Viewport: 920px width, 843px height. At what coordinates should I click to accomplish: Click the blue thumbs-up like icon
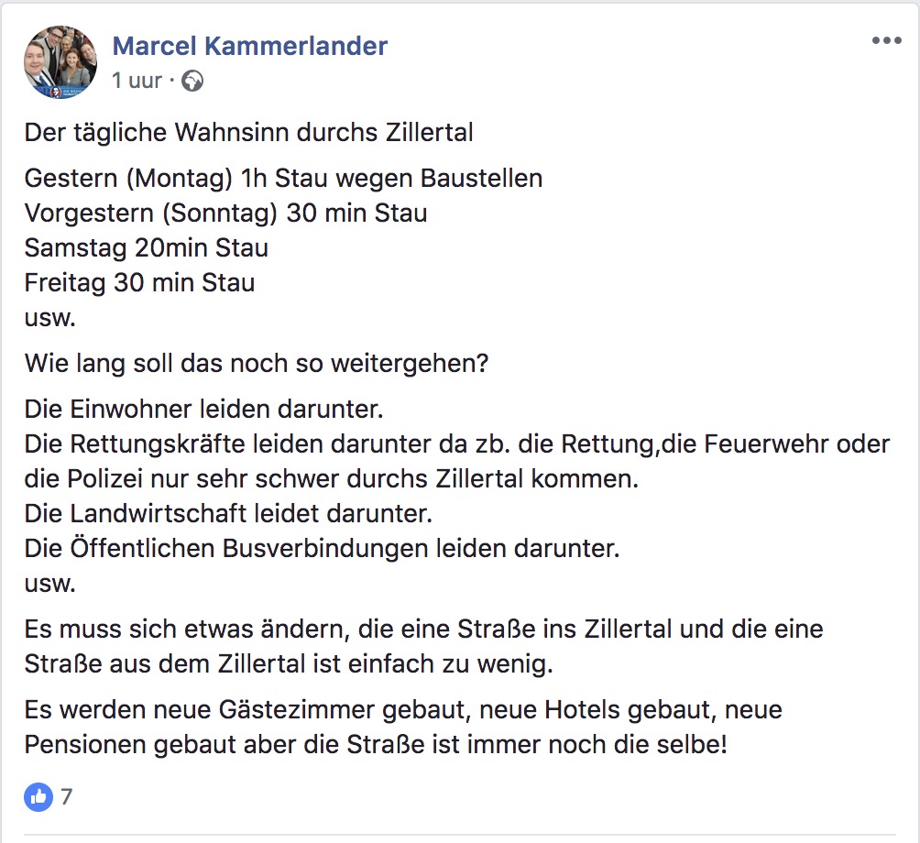tap(38, 797)
